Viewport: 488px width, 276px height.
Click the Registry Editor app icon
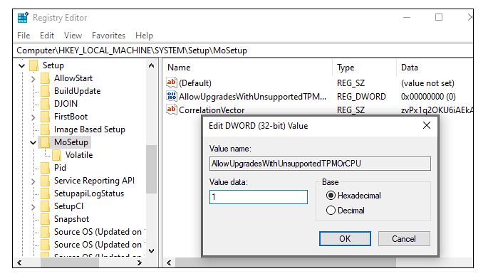point(23,18)
